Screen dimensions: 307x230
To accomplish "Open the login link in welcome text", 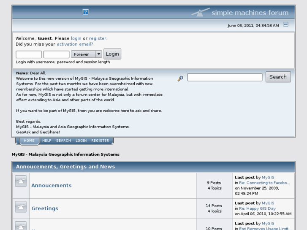I will click(76, 38).
